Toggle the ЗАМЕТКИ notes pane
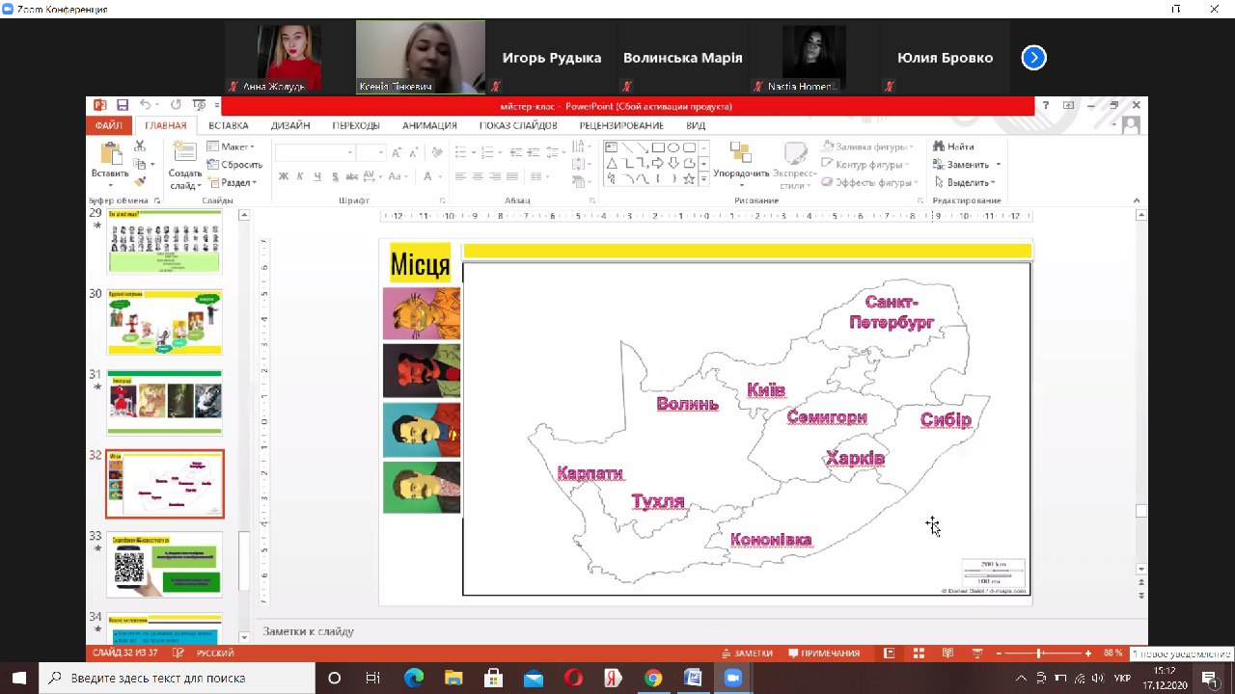 coord(747,654)
